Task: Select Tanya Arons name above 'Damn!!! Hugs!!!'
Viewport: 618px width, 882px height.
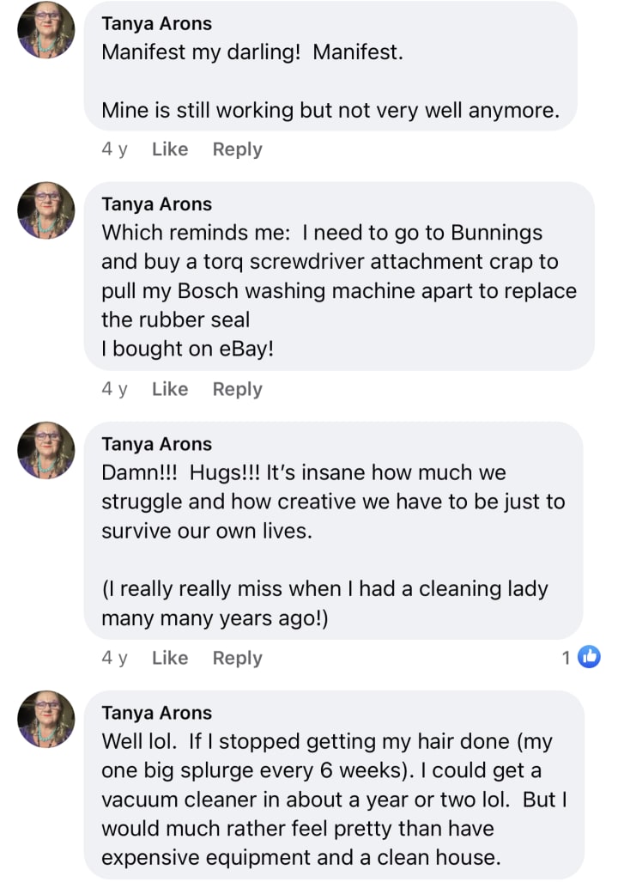Action: [156, 444]
